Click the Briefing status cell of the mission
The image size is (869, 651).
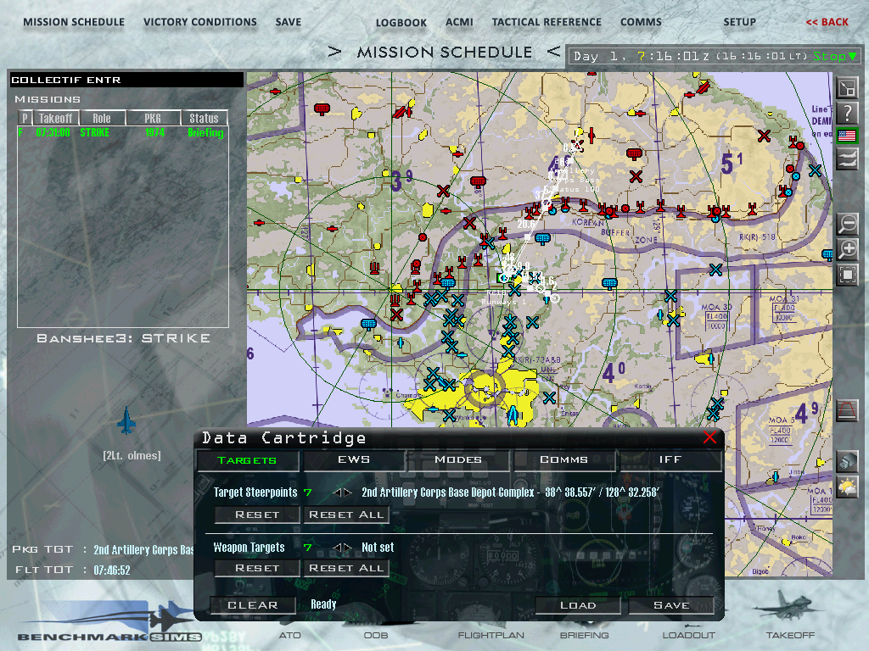tap(205, 133)
